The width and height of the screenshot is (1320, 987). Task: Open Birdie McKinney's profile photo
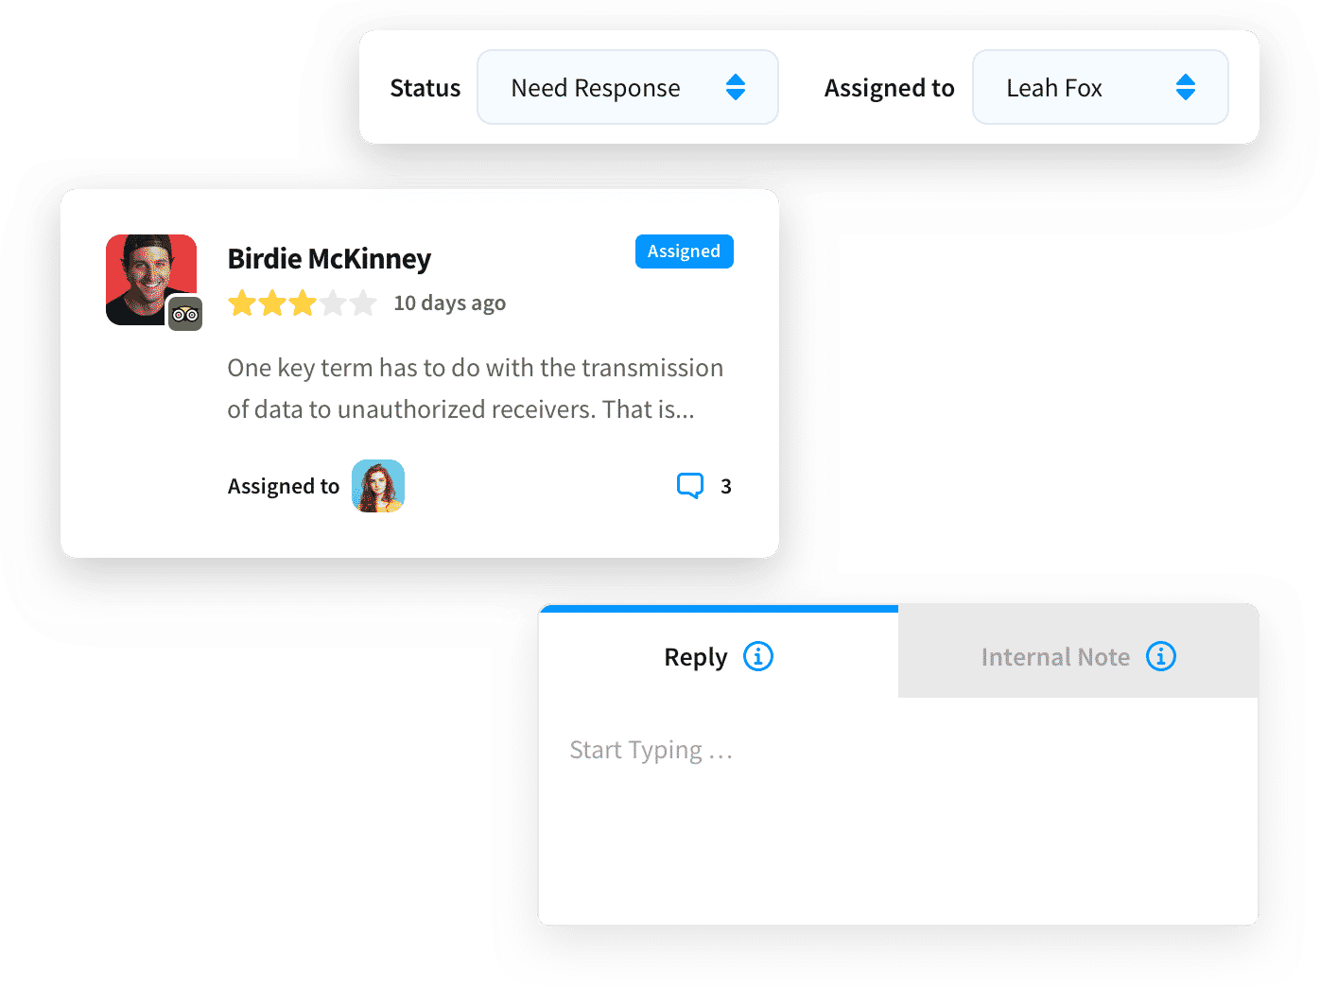(x=151, y=280)
